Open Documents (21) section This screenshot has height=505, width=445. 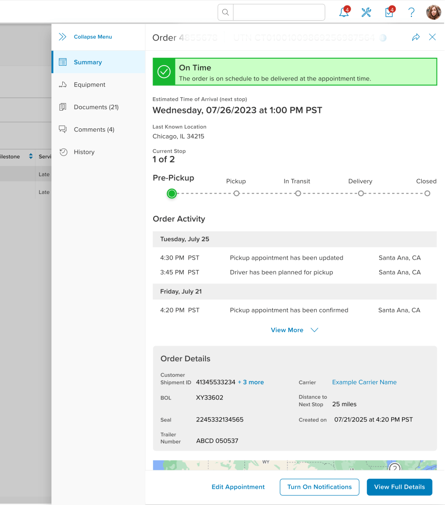96,107
